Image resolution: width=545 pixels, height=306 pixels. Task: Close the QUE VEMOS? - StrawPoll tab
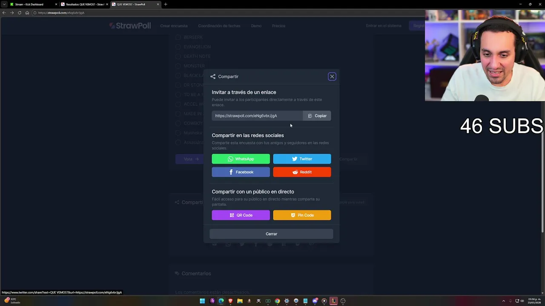(158, 4)
